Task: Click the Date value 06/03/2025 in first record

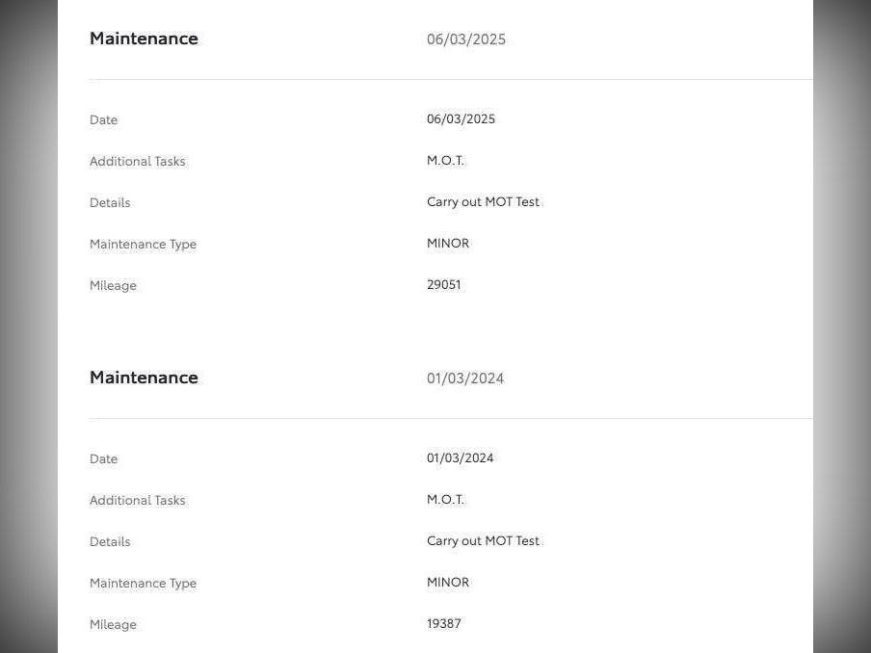Action: (461, 119)
